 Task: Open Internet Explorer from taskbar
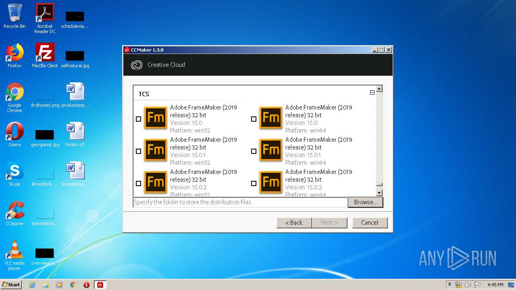32,285
